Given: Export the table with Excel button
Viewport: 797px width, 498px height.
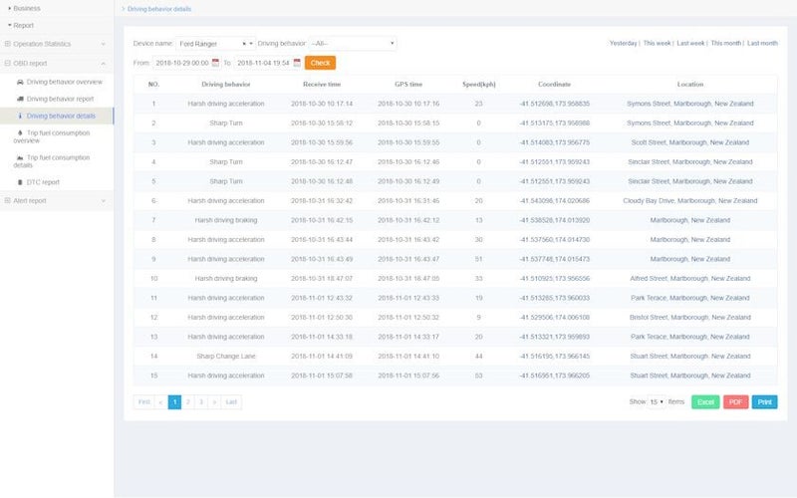Looking at the screenshot, I should click(x=705, y=402).
